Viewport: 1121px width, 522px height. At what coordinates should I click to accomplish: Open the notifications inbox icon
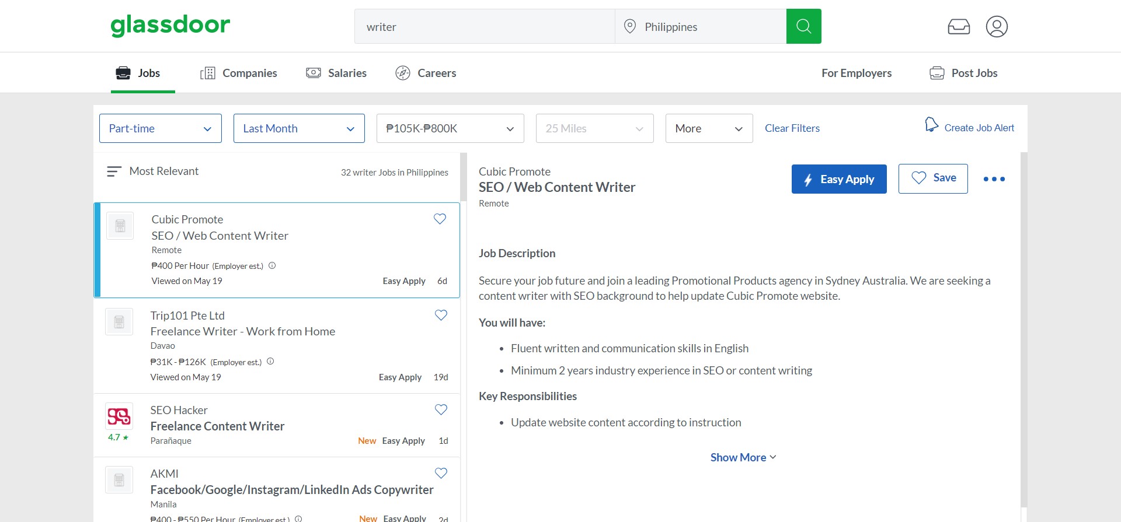coord(959,26)
